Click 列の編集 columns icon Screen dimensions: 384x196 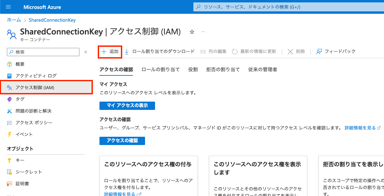[x=203, y=52]
